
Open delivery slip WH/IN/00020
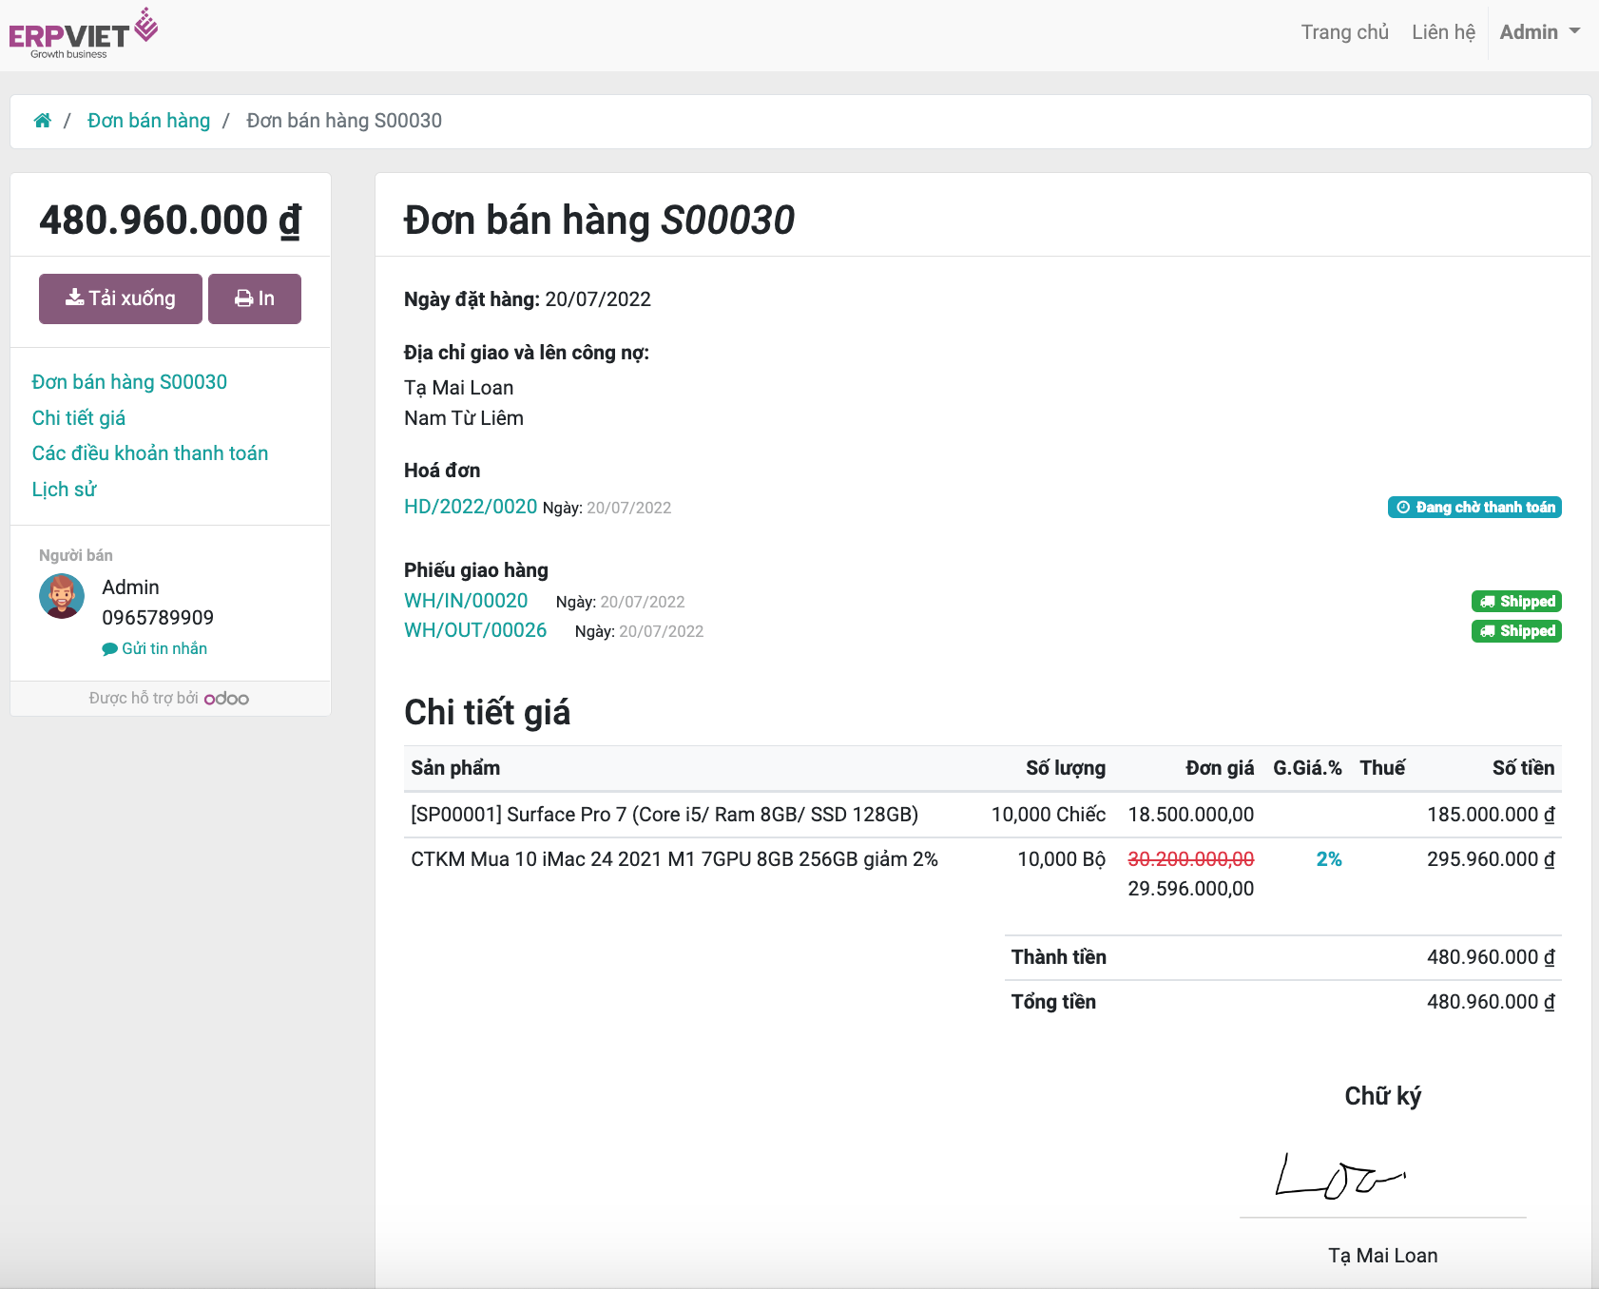point(466,601)
